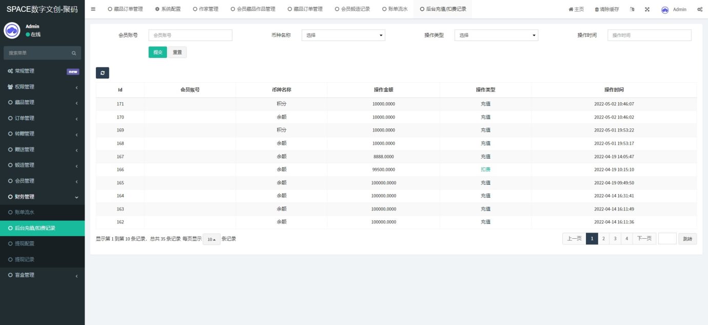Click the search magnifier in sidebar search
The image size is (708, 325).
(74, 53)
